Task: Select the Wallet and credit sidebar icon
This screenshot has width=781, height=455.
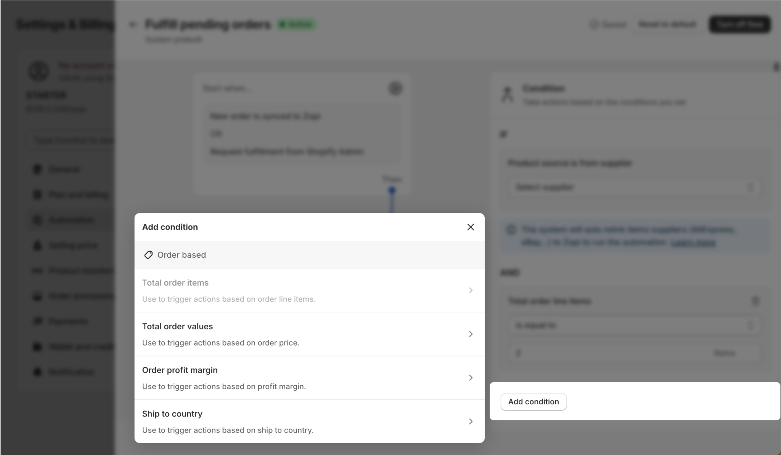Action: click(x=37, y=346)
